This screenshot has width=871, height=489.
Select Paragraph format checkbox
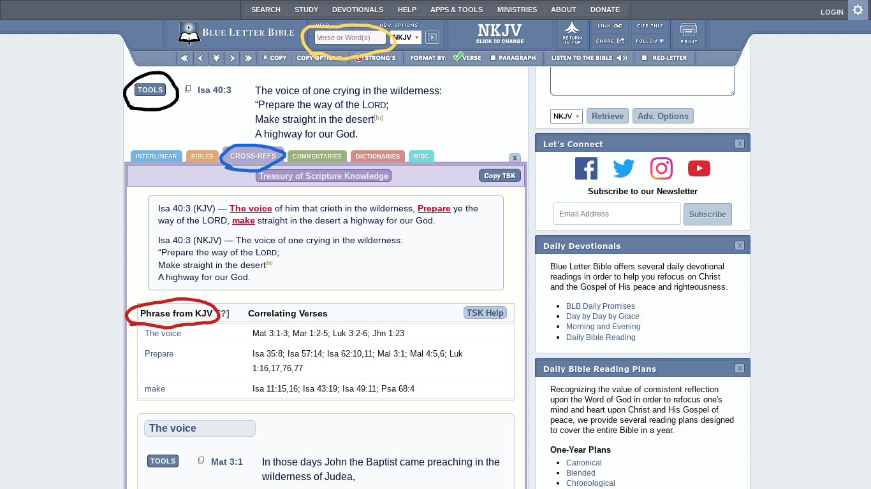(494, 58)
